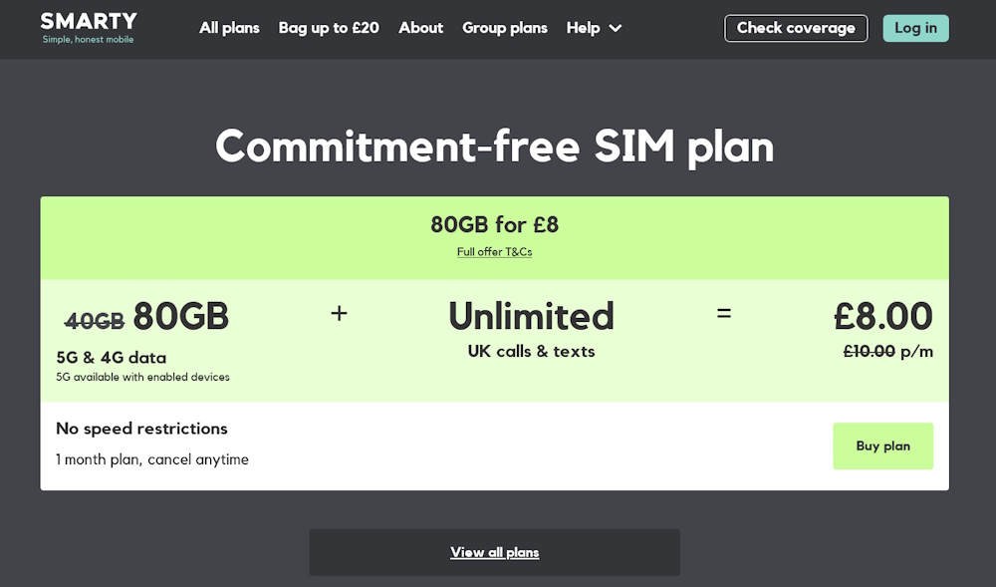Open the All plans menu item

click(x=229, y=28)
